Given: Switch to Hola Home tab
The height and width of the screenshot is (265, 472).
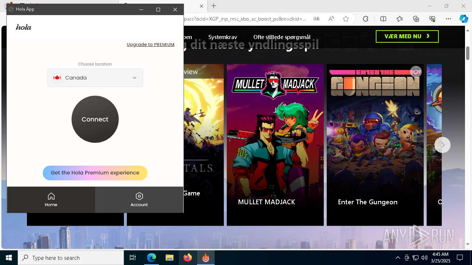Looking at the screenshot, I should pos(51,199).
